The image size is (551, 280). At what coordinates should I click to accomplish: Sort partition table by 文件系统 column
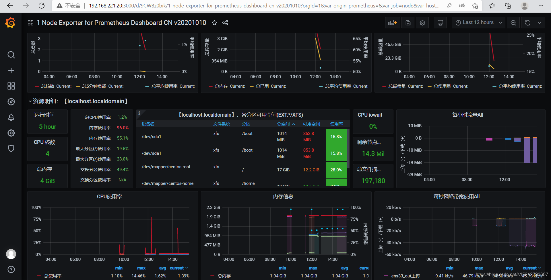222,124
